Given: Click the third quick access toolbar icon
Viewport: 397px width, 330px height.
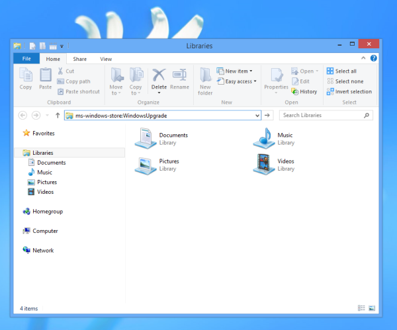Looking at the screenshot, I should [x=53, y=46].
